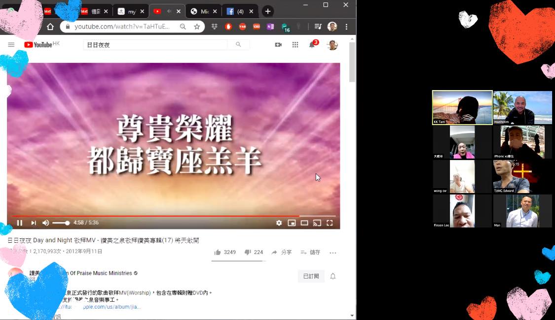
Task: Open the media control playlist icon in the toolbar
Action: click(318, 27)
